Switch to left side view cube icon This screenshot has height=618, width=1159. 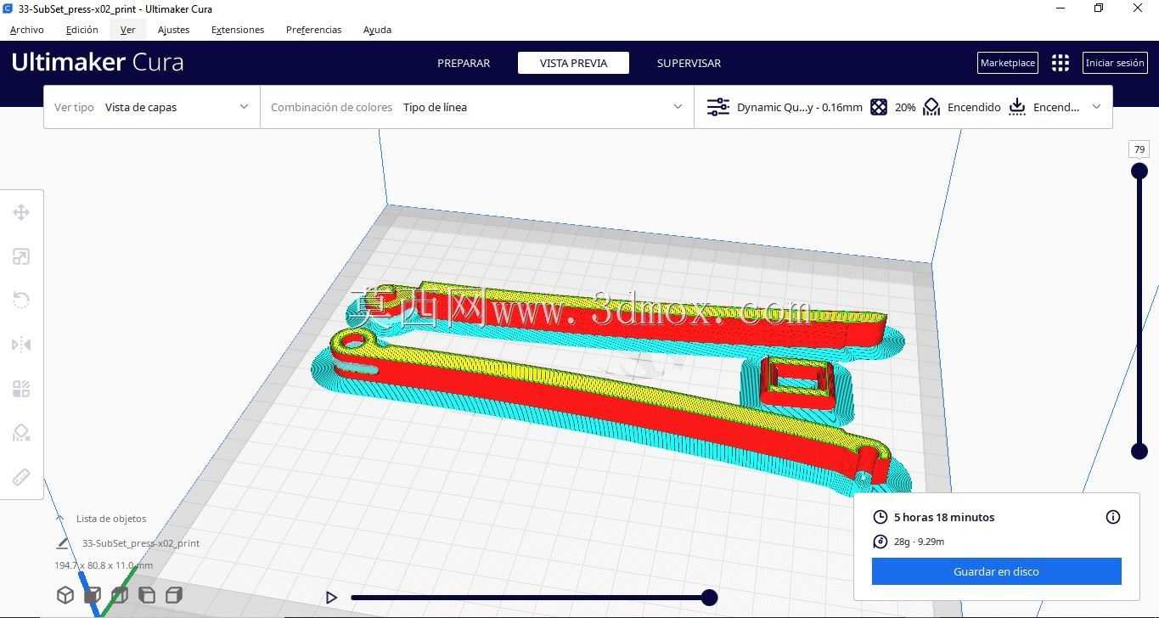[x=147, y=595]
